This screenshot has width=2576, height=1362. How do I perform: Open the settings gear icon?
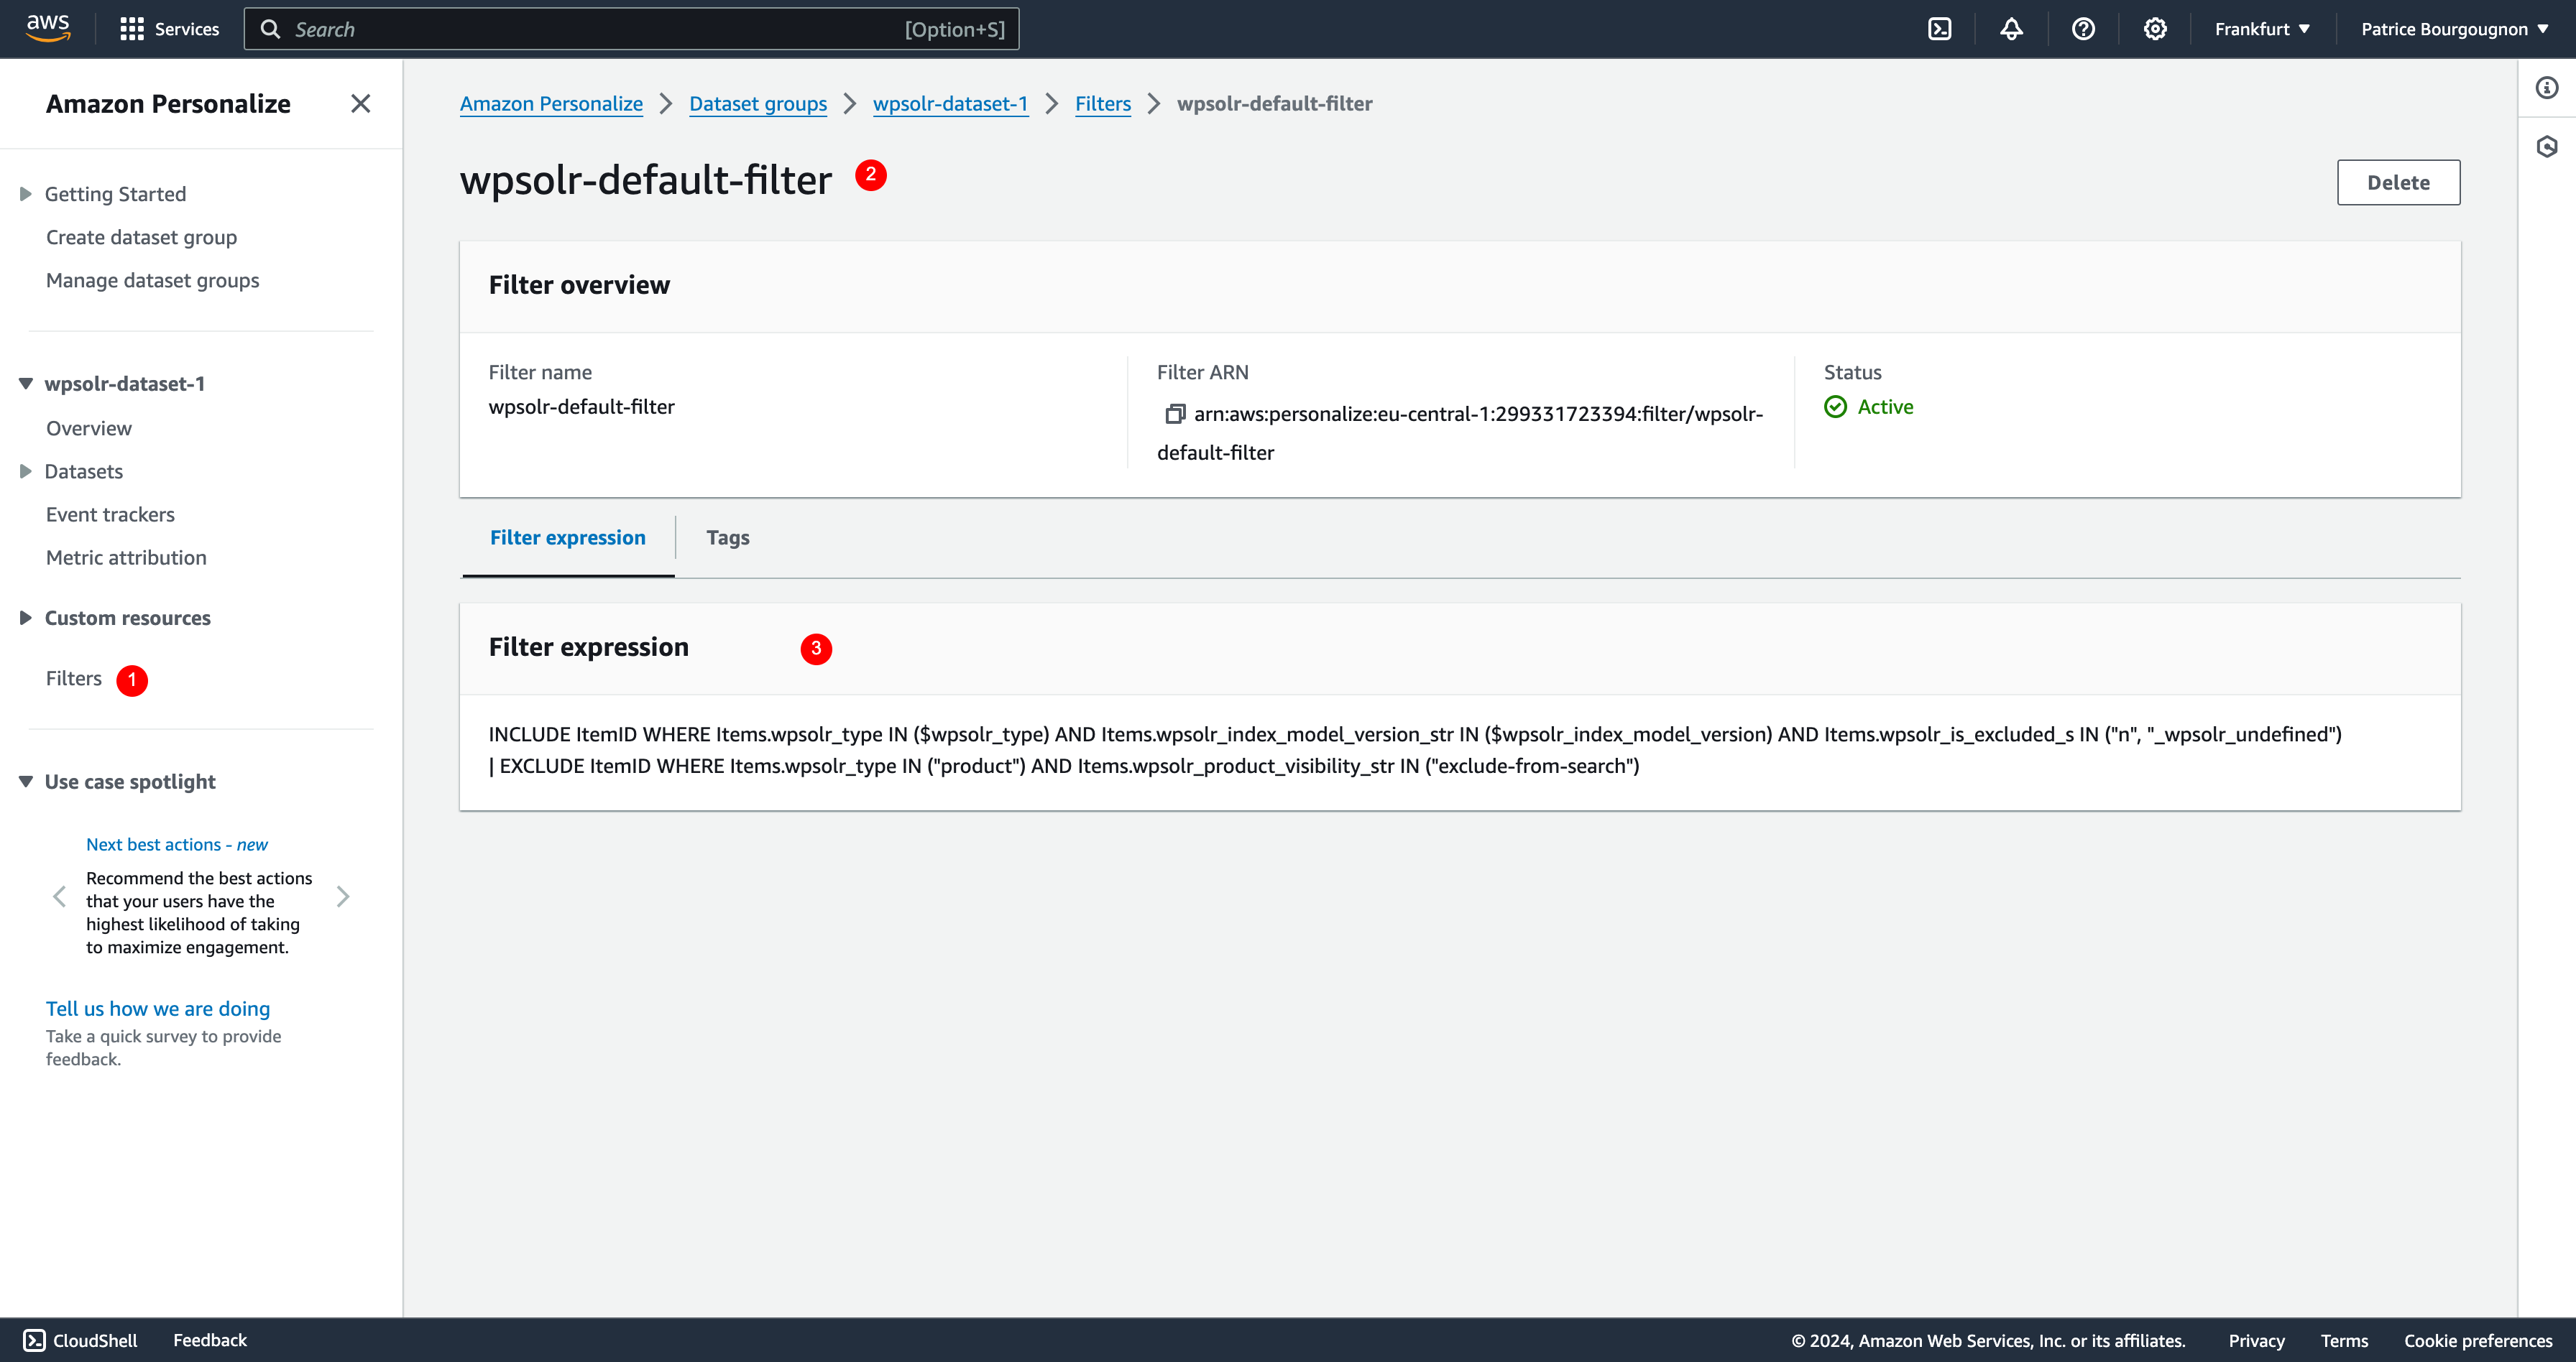2155,29
